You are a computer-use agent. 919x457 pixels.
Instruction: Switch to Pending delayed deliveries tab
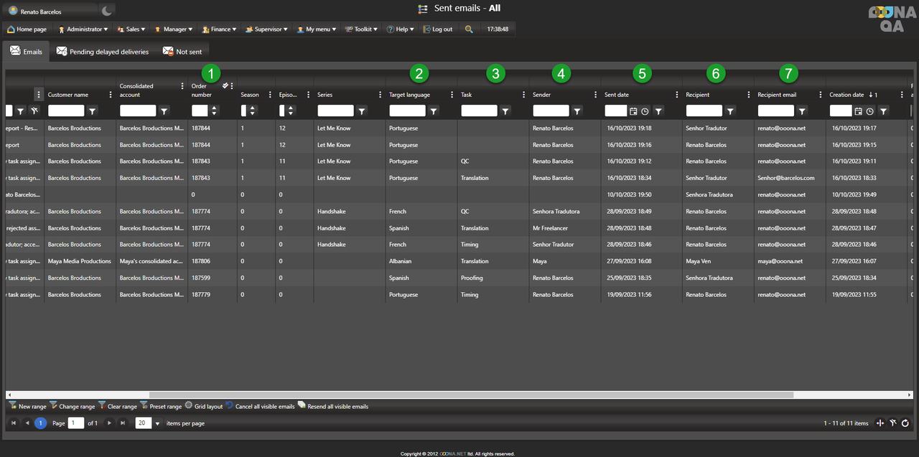coord(103,52)
